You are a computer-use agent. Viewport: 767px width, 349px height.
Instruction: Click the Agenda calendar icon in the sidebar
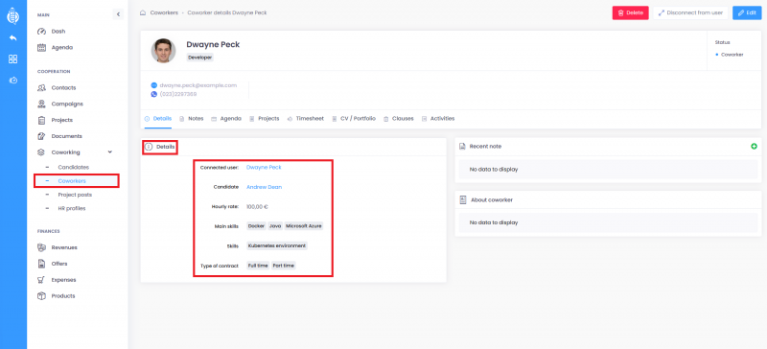tap(41, 48)
